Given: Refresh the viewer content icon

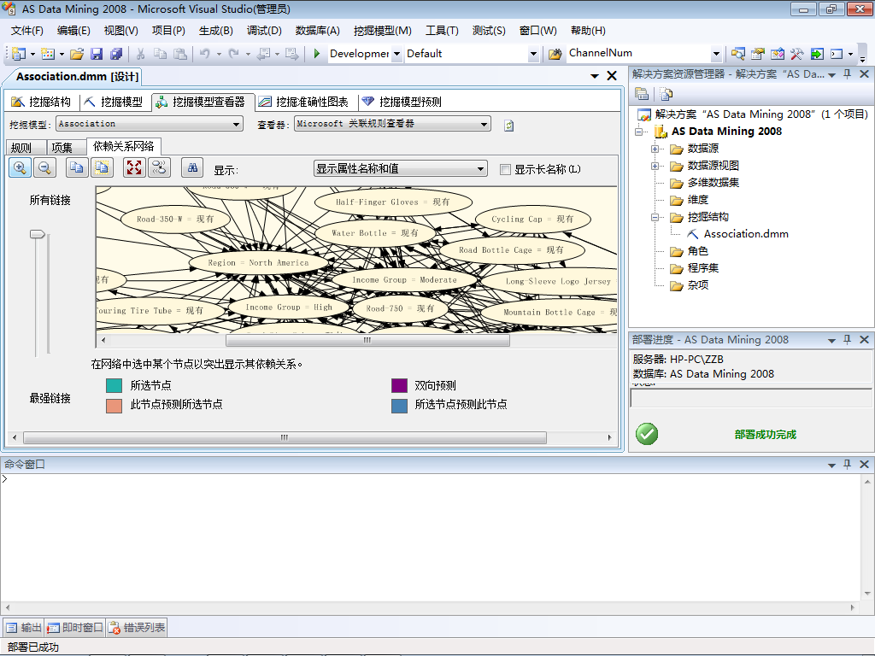Looking at the screenshot, I should coord(508,126).
